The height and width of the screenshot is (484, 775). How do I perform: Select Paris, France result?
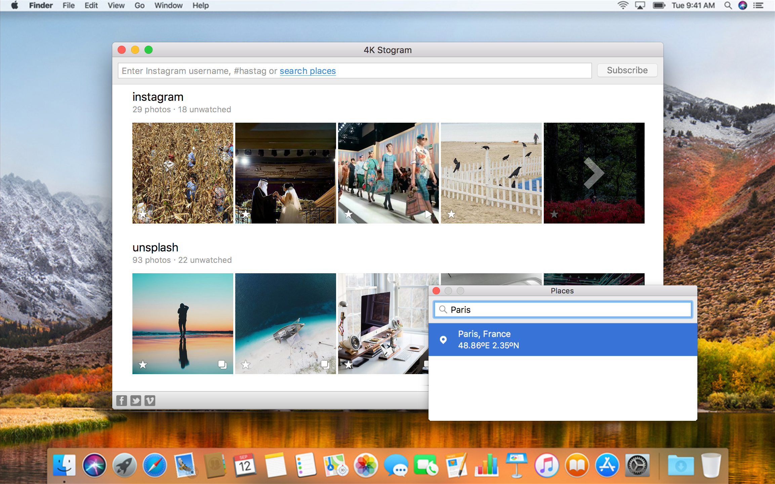pos(563,339)
